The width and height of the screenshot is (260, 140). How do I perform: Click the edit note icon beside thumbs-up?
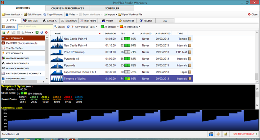[x=225, y=134]
